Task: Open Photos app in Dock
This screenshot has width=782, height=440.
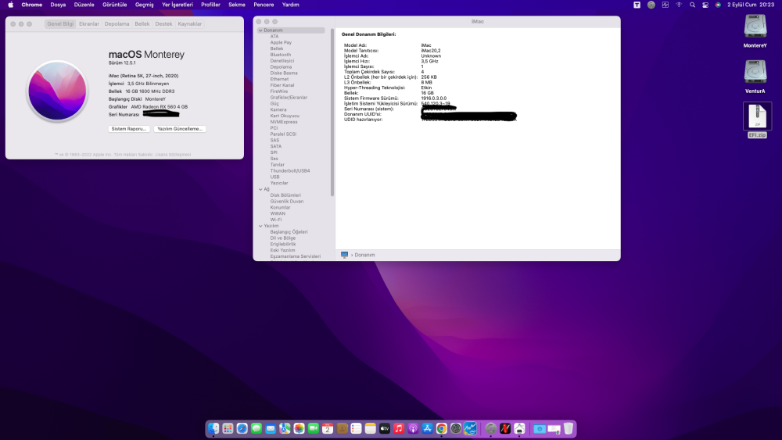Action: [x=300, y=428]
